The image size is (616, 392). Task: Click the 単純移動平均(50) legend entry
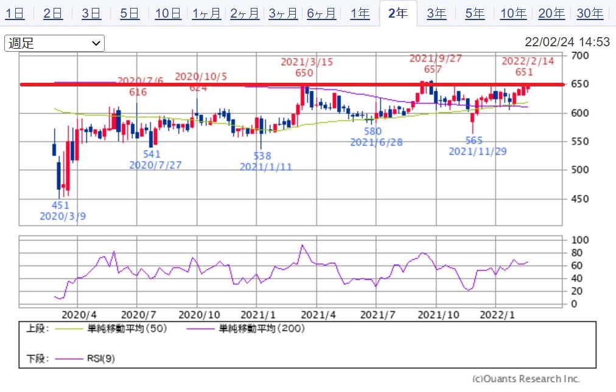(111, 328)
